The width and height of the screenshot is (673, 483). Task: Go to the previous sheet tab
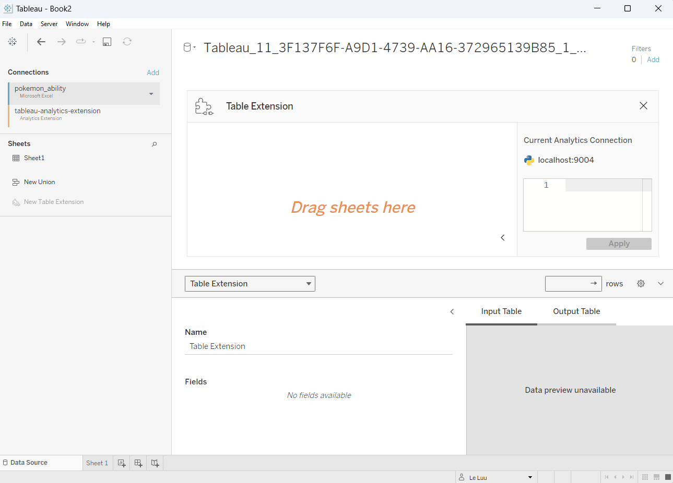point(615,477)
